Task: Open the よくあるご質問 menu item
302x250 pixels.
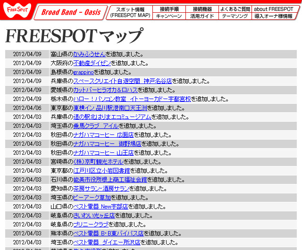Action: [235, 9]
